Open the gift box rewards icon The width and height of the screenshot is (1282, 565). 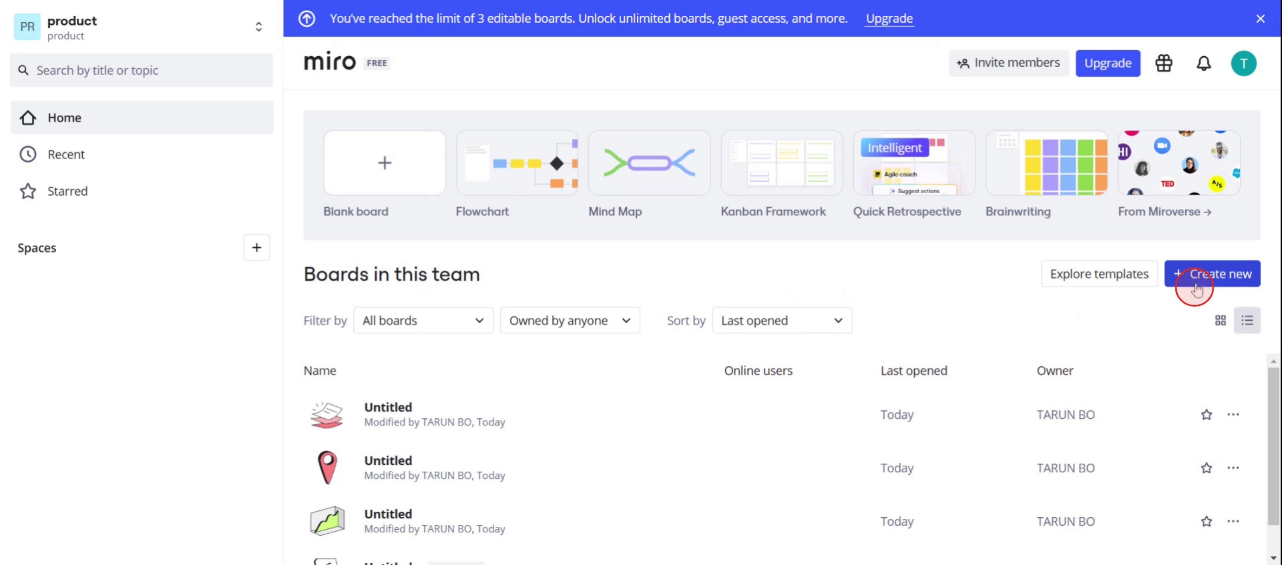(x=1164, y=63)
